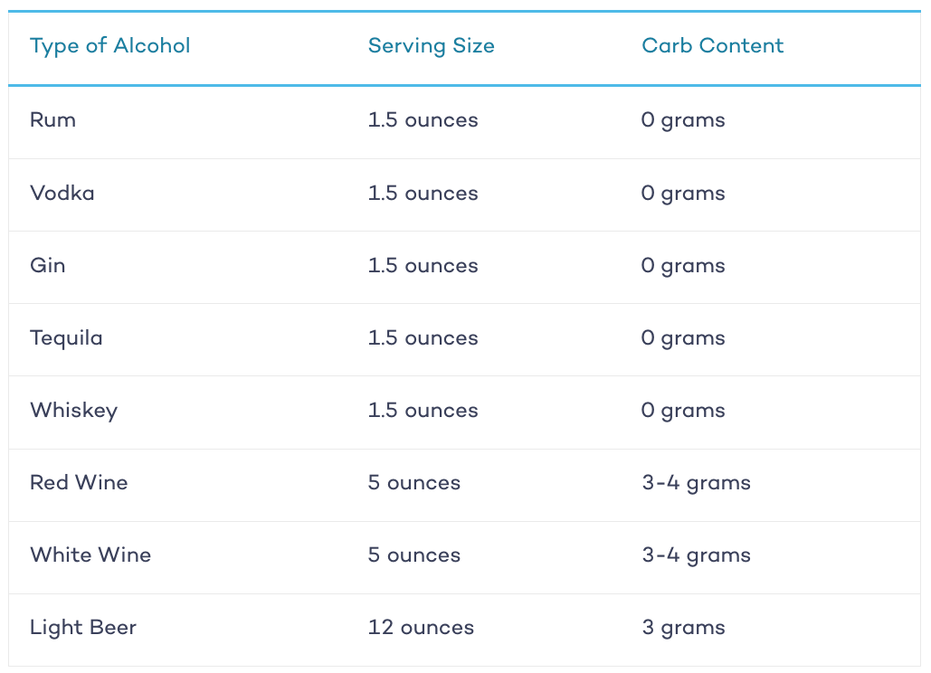Select Red Wine's 3-4 grams carb value
The width and height of the screenshot is (931, 673).
tap(697, 483)
